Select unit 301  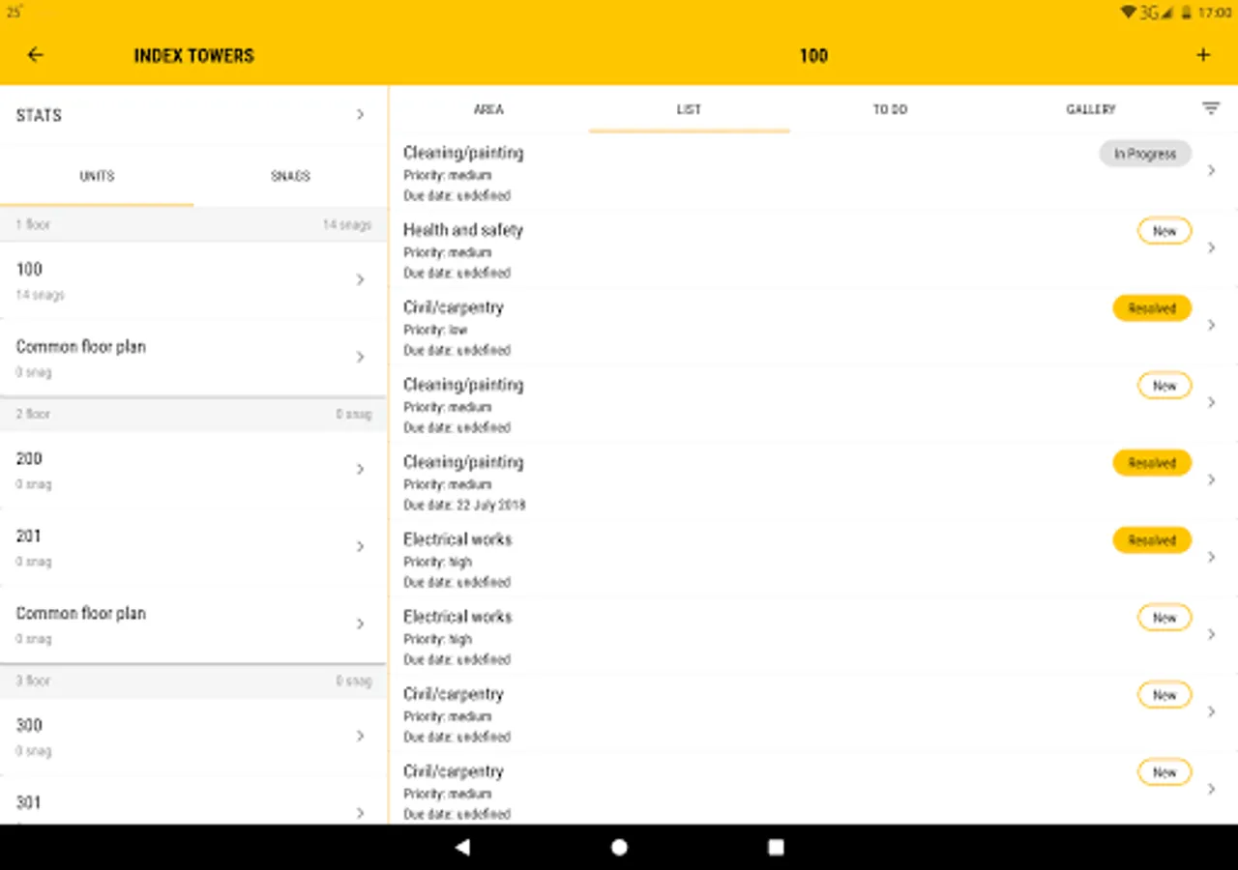tap(193, 801)
